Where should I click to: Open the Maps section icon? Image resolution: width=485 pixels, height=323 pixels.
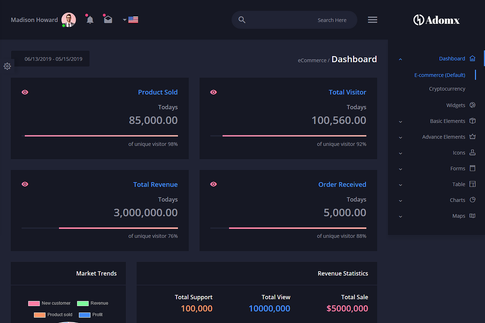pyautogui.click(x=472, y=216)
